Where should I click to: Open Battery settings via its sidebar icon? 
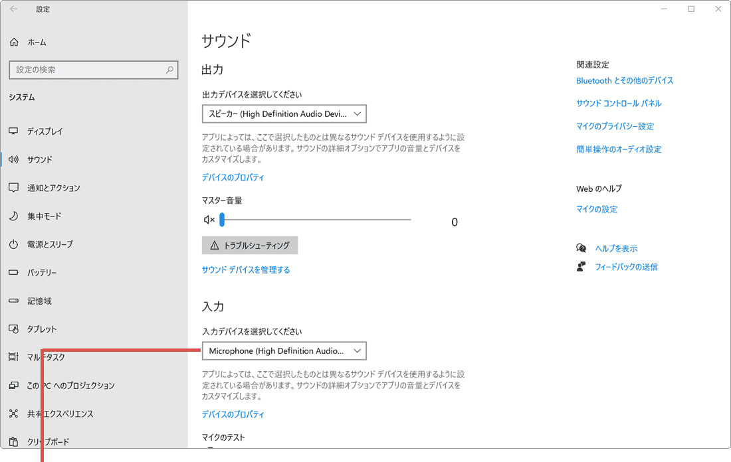(13, 272)
